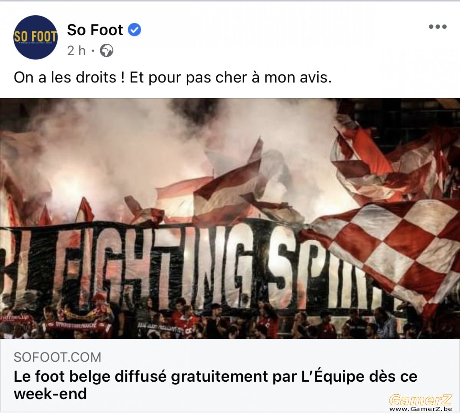Open the Fighting Spirit banner photo
The height and width of the screenshot is (415, 460).
(x=230, y=218)
